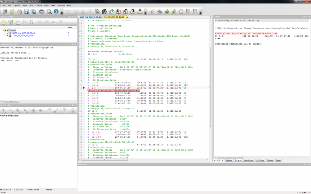Image resolution: width=311 pixels, height=194 pixels.
Task: Click the Save icon in toolbar
Action: pyautogui.click(x=26, y=12)
